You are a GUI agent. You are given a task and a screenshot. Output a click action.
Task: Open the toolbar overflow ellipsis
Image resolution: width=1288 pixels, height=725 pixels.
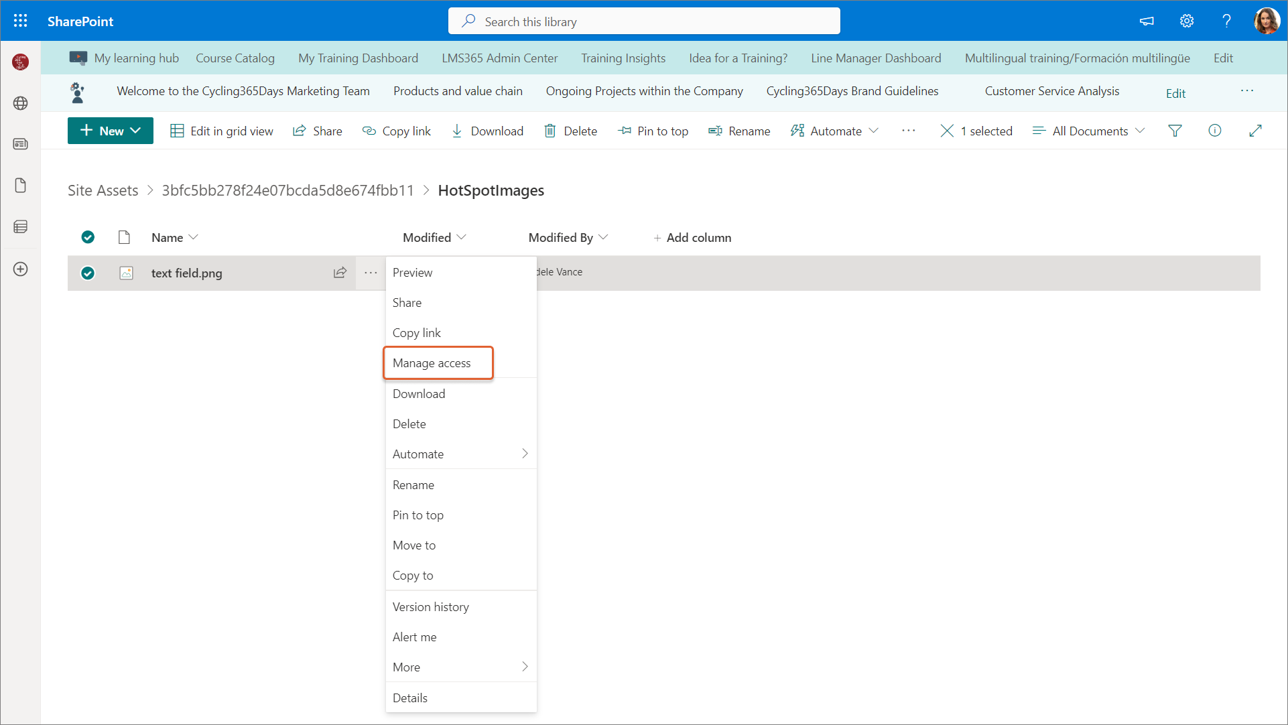pos(908,131)
